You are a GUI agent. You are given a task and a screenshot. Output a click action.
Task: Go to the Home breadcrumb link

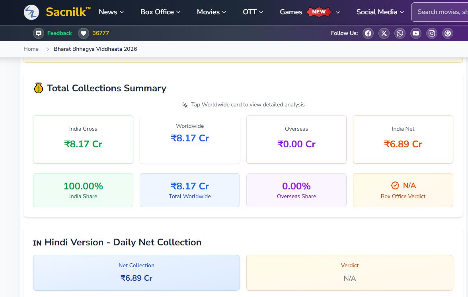(31, 49)
